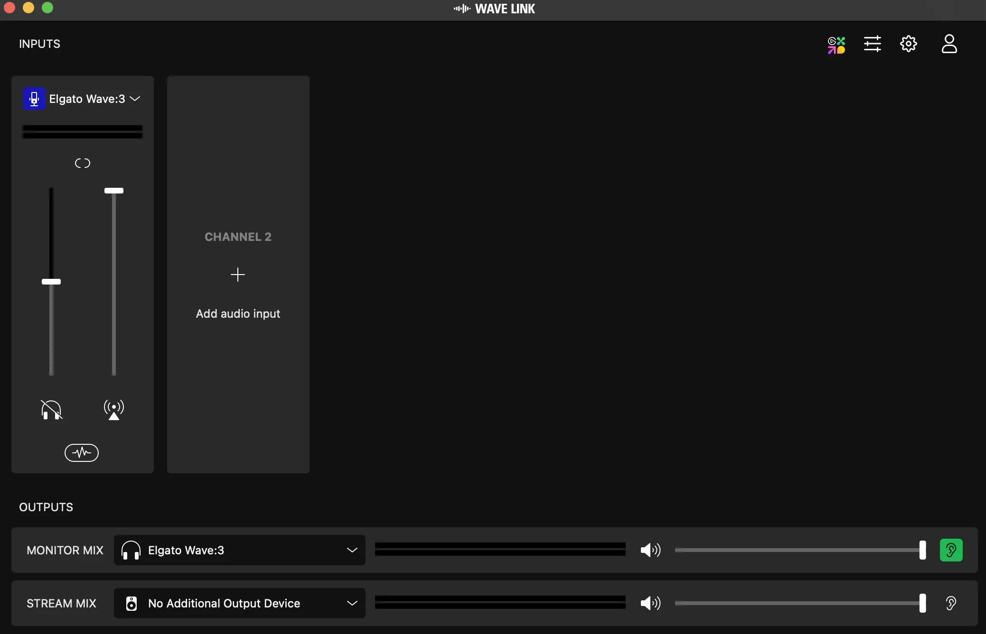Open the audio effects waveform button
The image size is (986, 634).
coord(82,452)
